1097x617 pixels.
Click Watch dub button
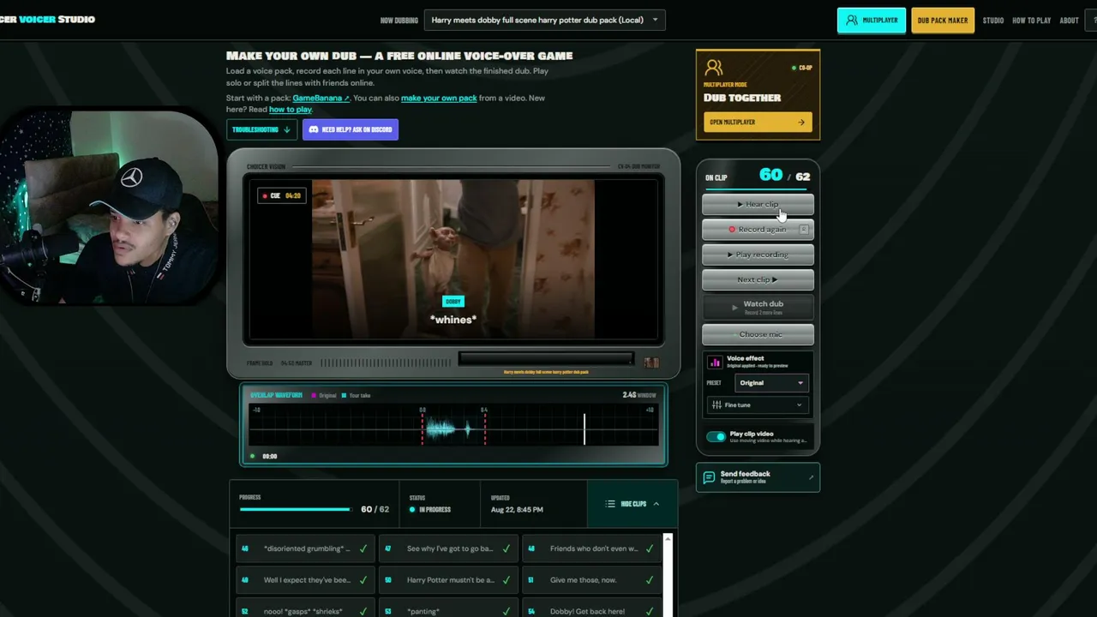(758, 307)
